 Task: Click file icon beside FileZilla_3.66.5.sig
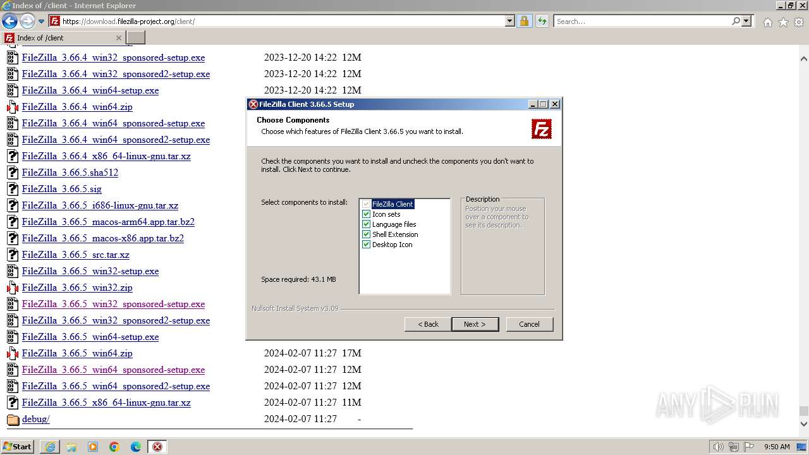coord(13,189)
